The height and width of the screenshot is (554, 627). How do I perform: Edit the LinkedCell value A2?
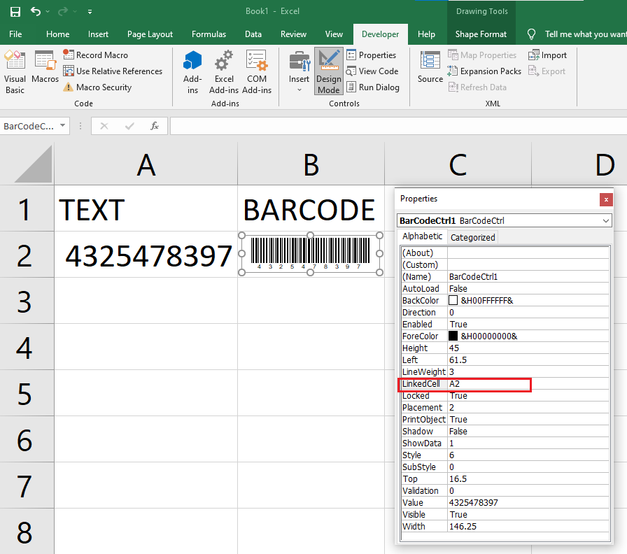click(x=528, y=384)
